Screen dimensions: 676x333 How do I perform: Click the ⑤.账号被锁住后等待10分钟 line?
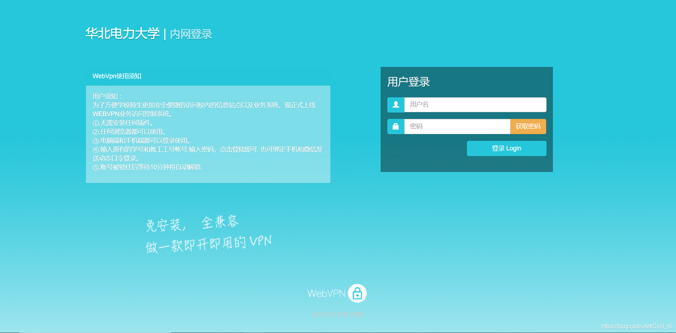[x=147, y=167]
